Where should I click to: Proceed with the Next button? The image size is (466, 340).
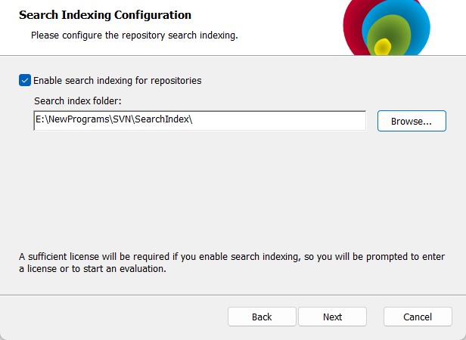point(332,317)
